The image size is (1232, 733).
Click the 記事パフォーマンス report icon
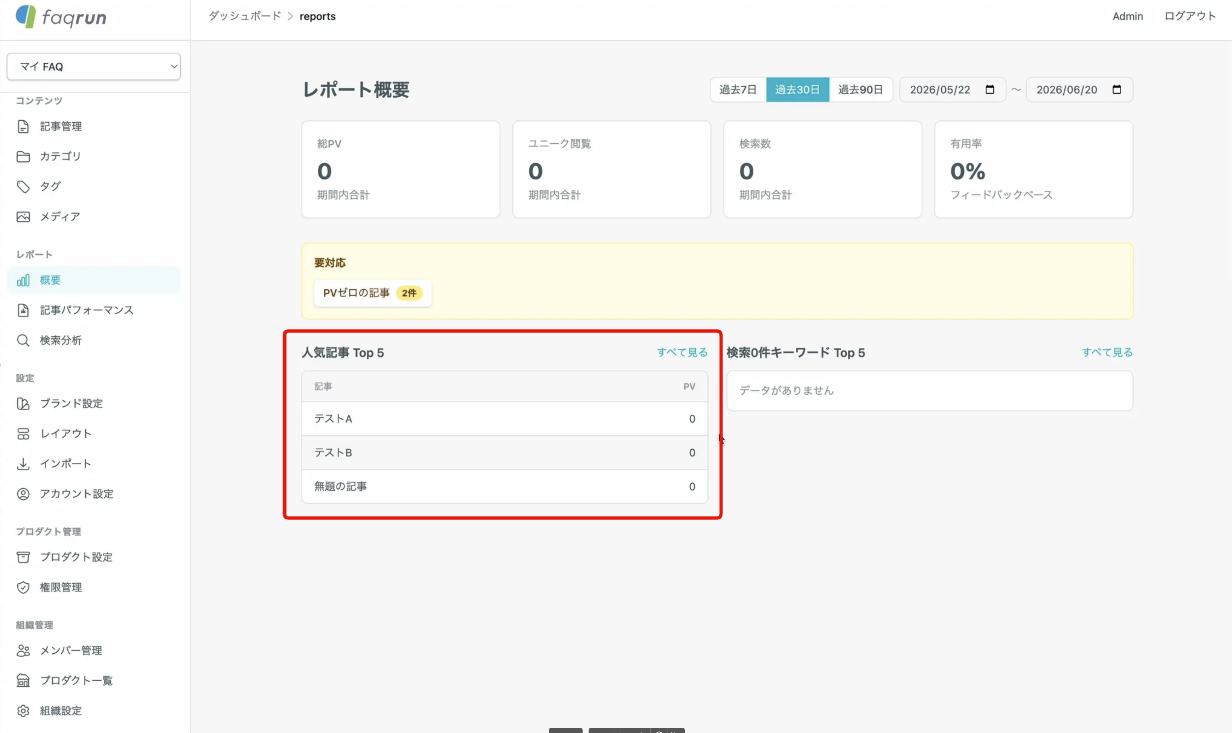click(23, 310)
